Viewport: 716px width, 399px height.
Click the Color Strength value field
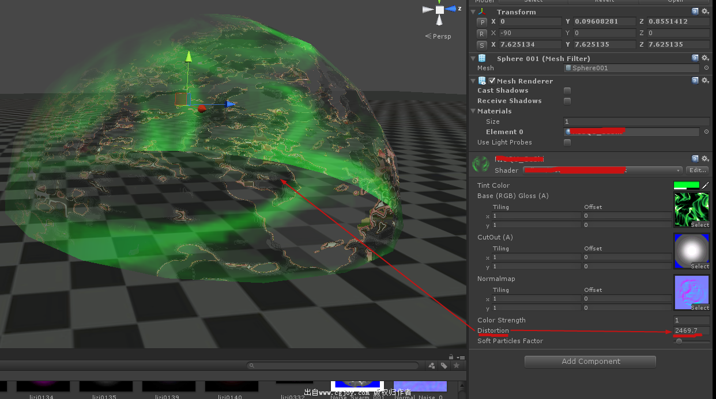click(x=692, y=320)
